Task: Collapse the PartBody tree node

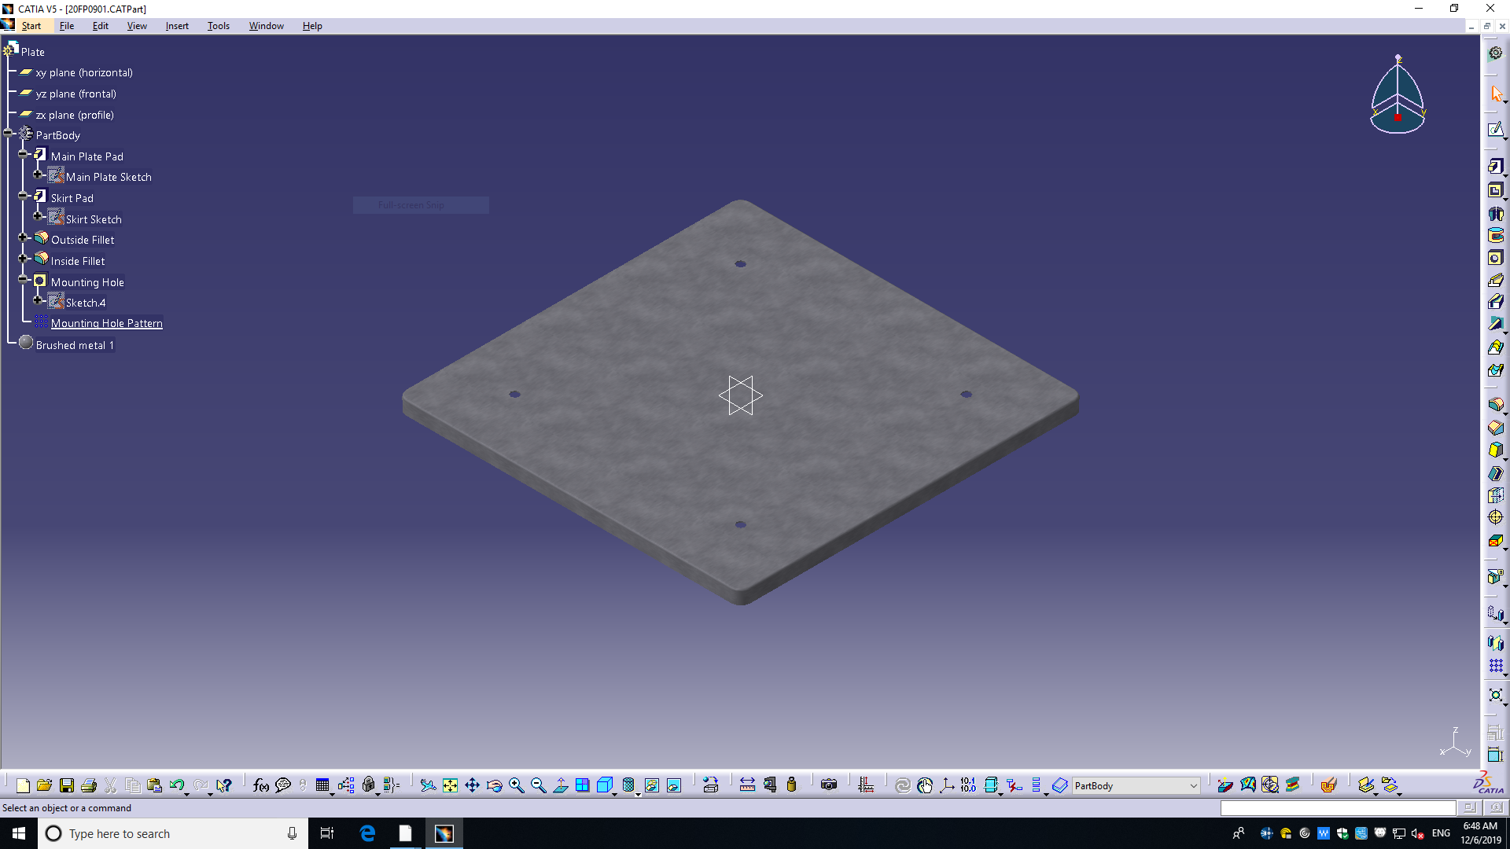Action: pos(9,134)
